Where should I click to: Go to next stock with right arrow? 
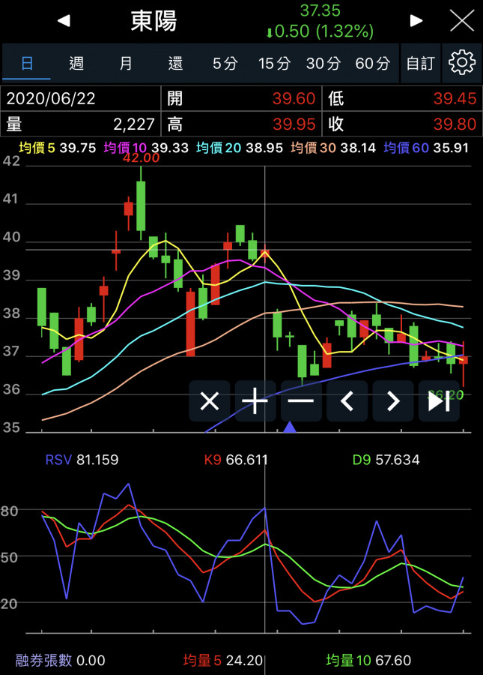[x=416, y=21]
